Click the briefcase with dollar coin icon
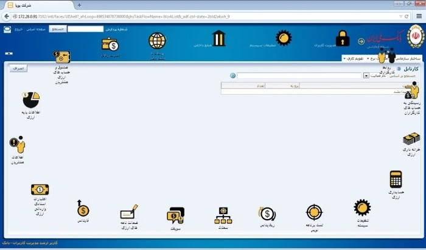Viewport: 426px width, 250px height. [110, 44]
